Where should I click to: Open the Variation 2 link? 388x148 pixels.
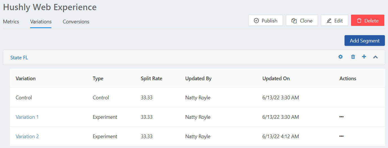pos(27,136)
